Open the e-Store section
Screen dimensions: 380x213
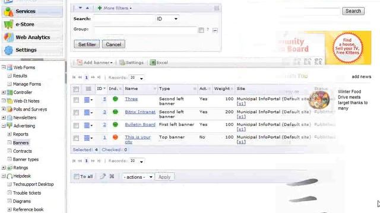point(32,24)
